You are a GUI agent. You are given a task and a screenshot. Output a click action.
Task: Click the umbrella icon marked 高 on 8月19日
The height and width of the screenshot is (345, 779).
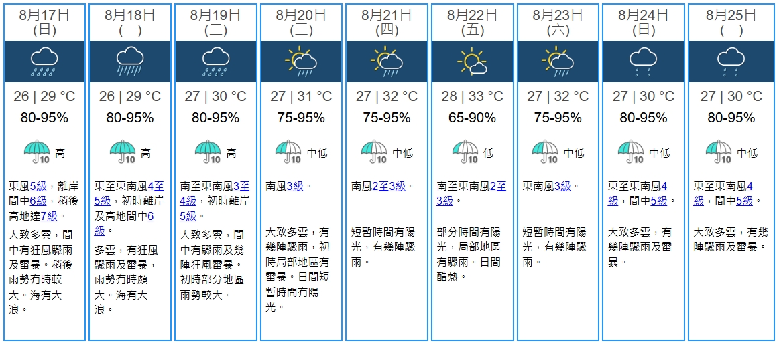(208, 152)
